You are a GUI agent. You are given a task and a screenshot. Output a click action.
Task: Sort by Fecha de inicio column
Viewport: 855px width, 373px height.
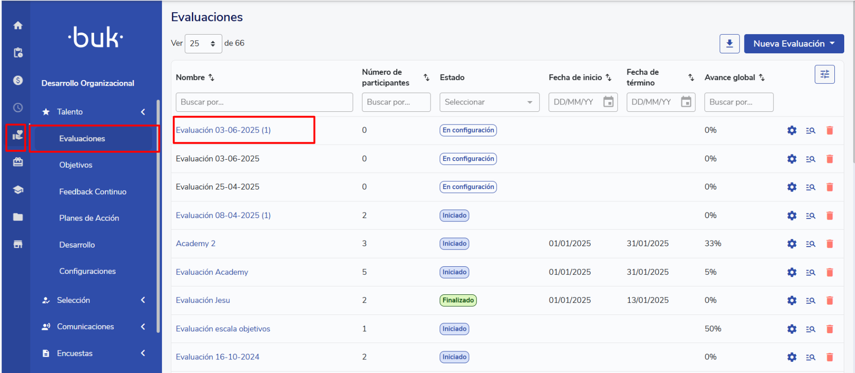tap(608, 78)
